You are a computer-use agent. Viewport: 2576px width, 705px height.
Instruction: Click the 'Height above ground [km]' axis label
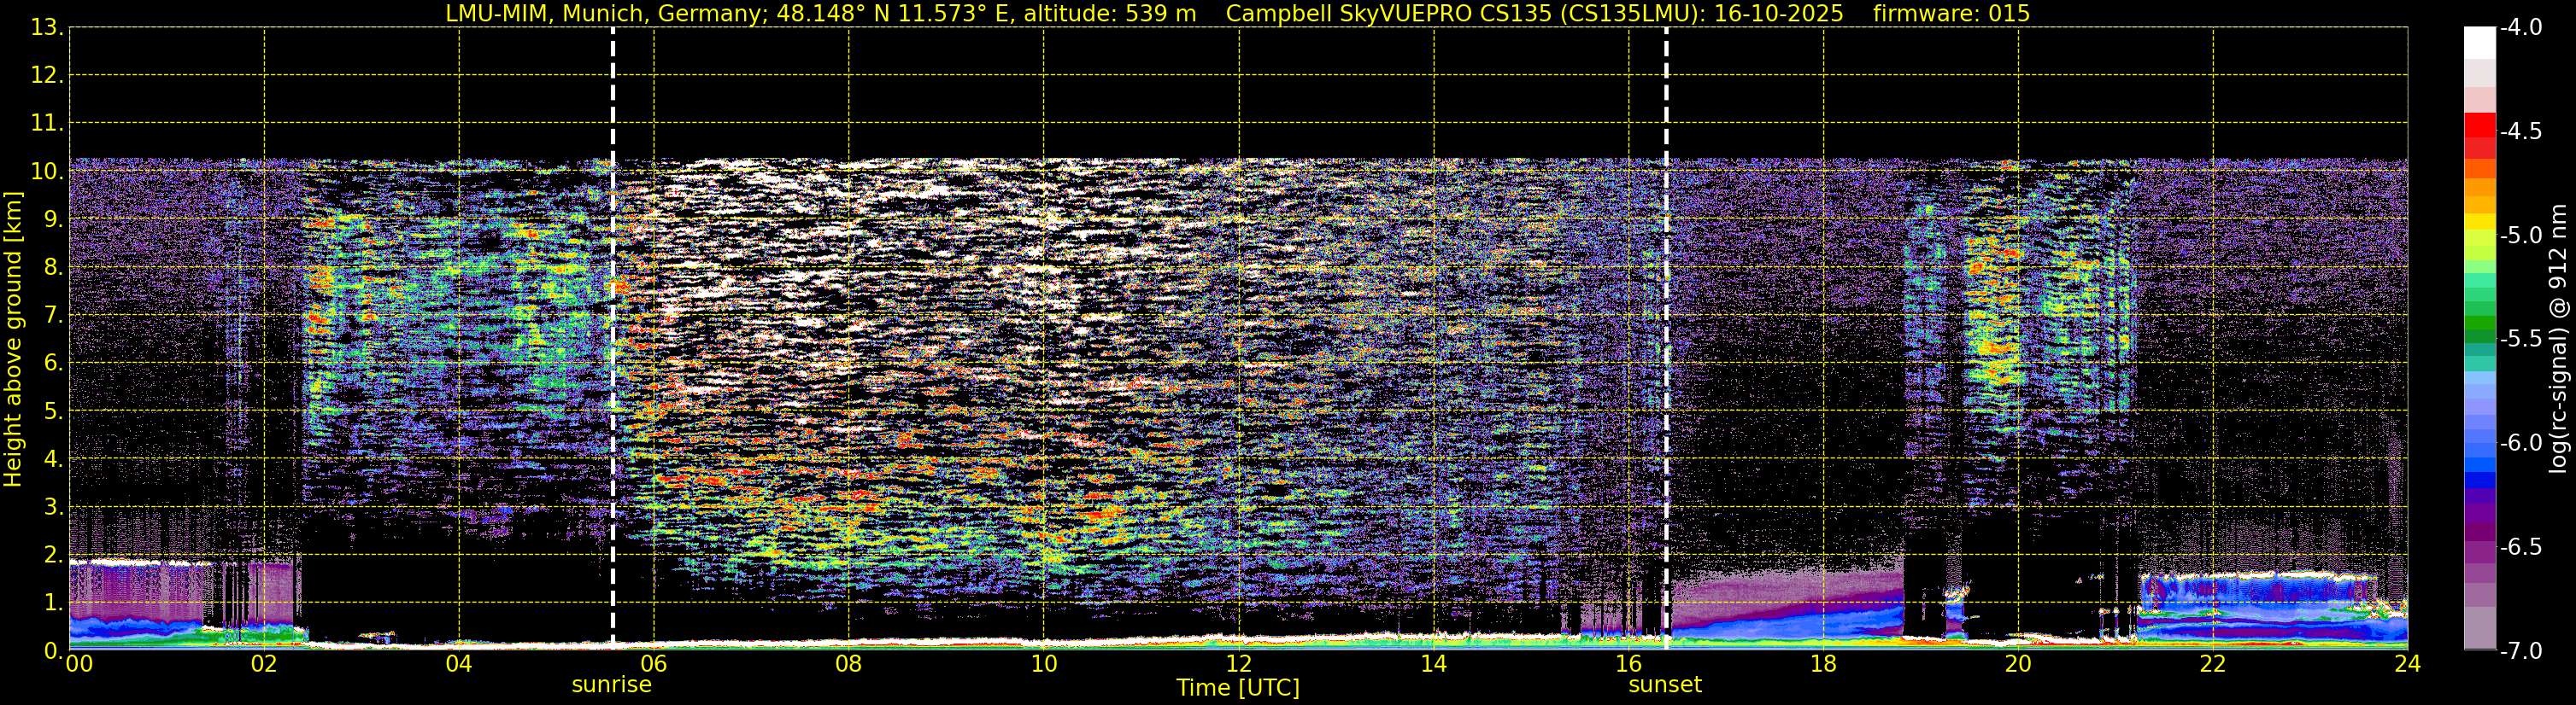[x=13, y=340]
